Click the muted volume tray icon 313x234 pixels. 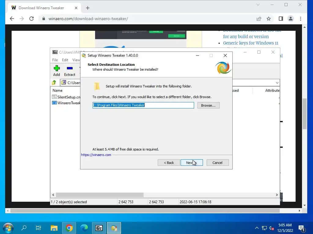271,228
